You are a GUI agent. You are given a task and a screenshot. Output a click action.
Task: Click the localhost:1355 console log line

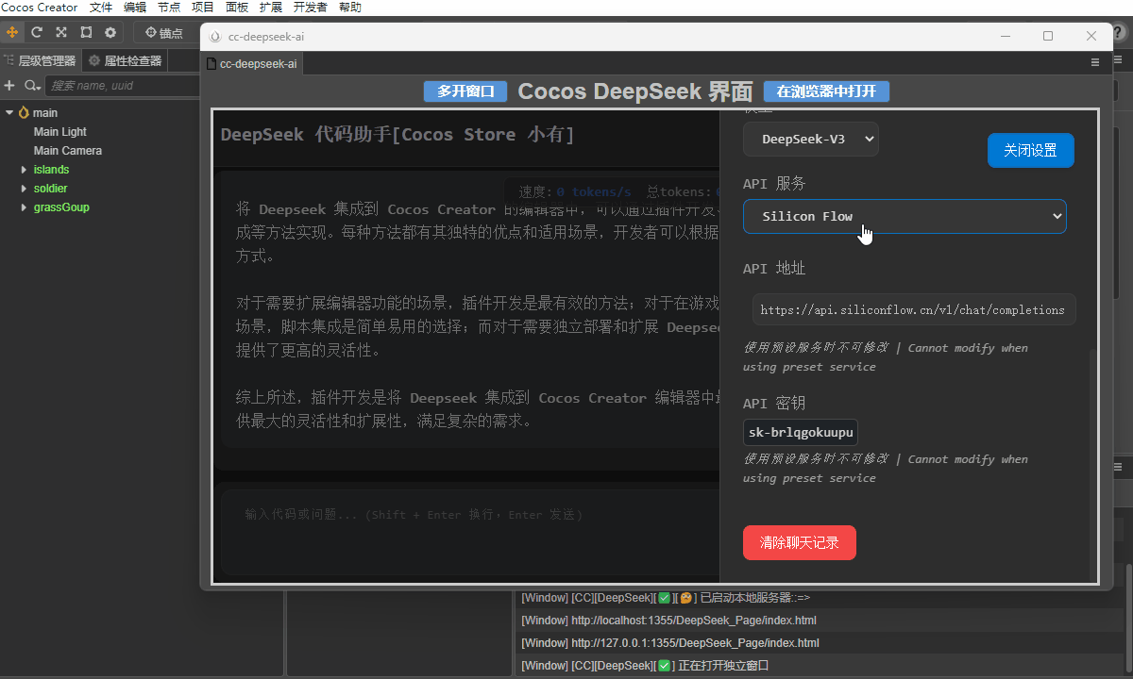668,621
